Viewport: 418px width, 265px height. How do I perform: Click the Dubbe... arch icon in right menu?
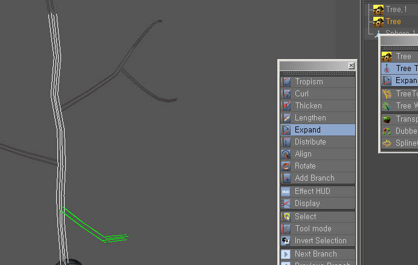coord(387,131)
